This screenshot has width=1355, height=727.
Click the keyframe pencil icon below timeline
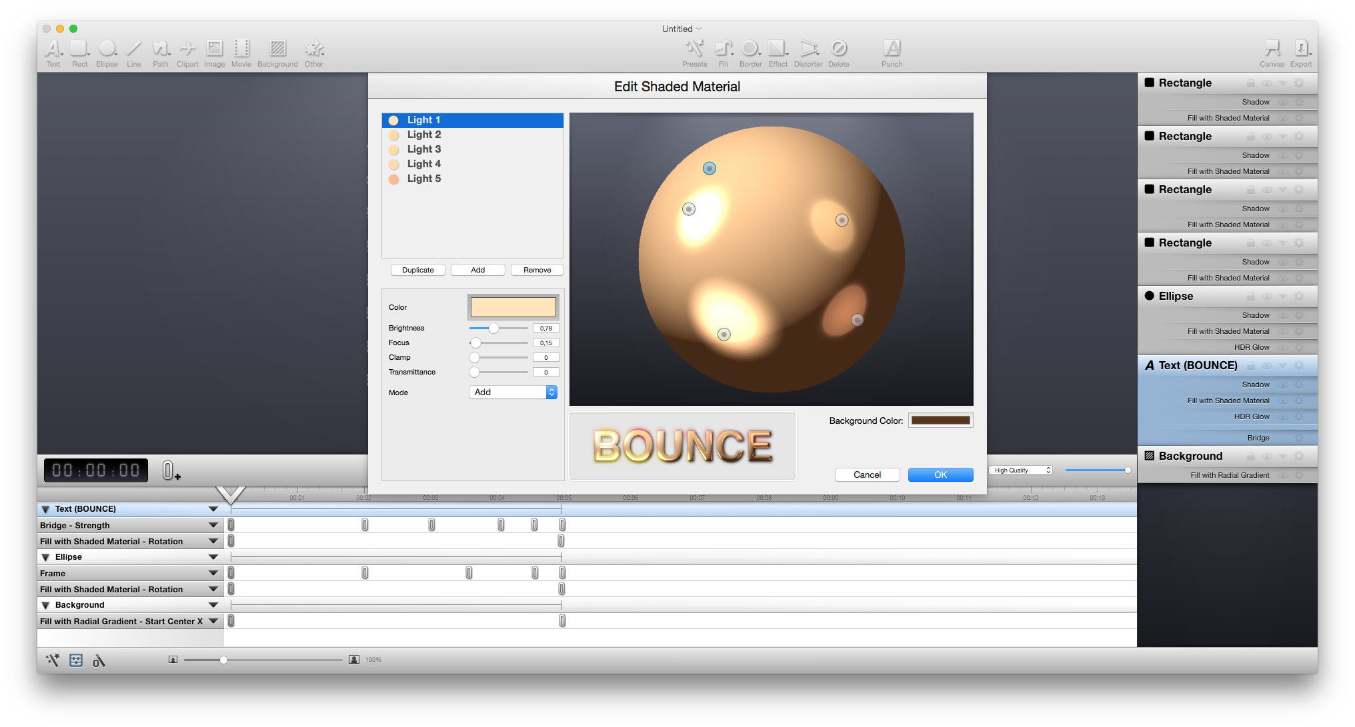[99, 660]
